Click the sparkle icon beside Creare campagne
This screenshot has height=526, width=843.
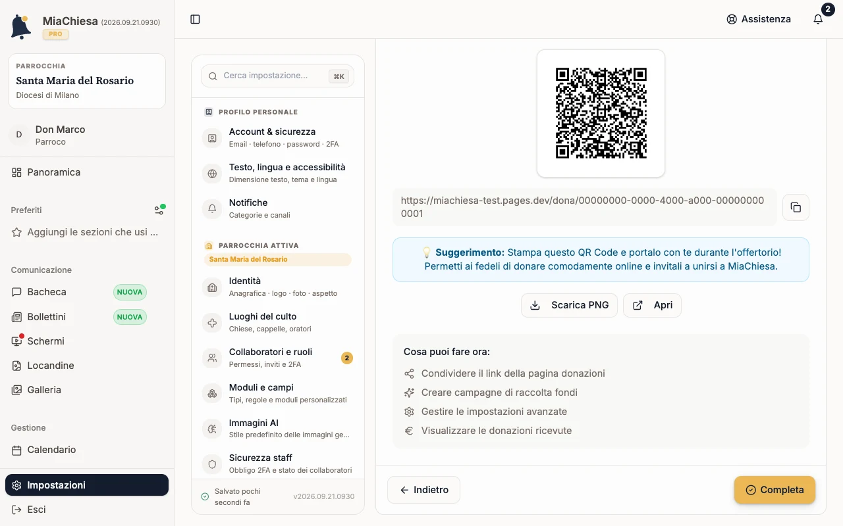tap(409, 393)
